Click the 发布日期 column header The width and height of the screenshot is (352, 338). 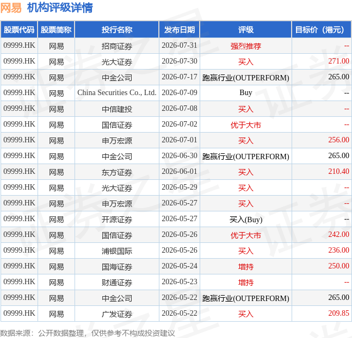(x=180, y=29)
